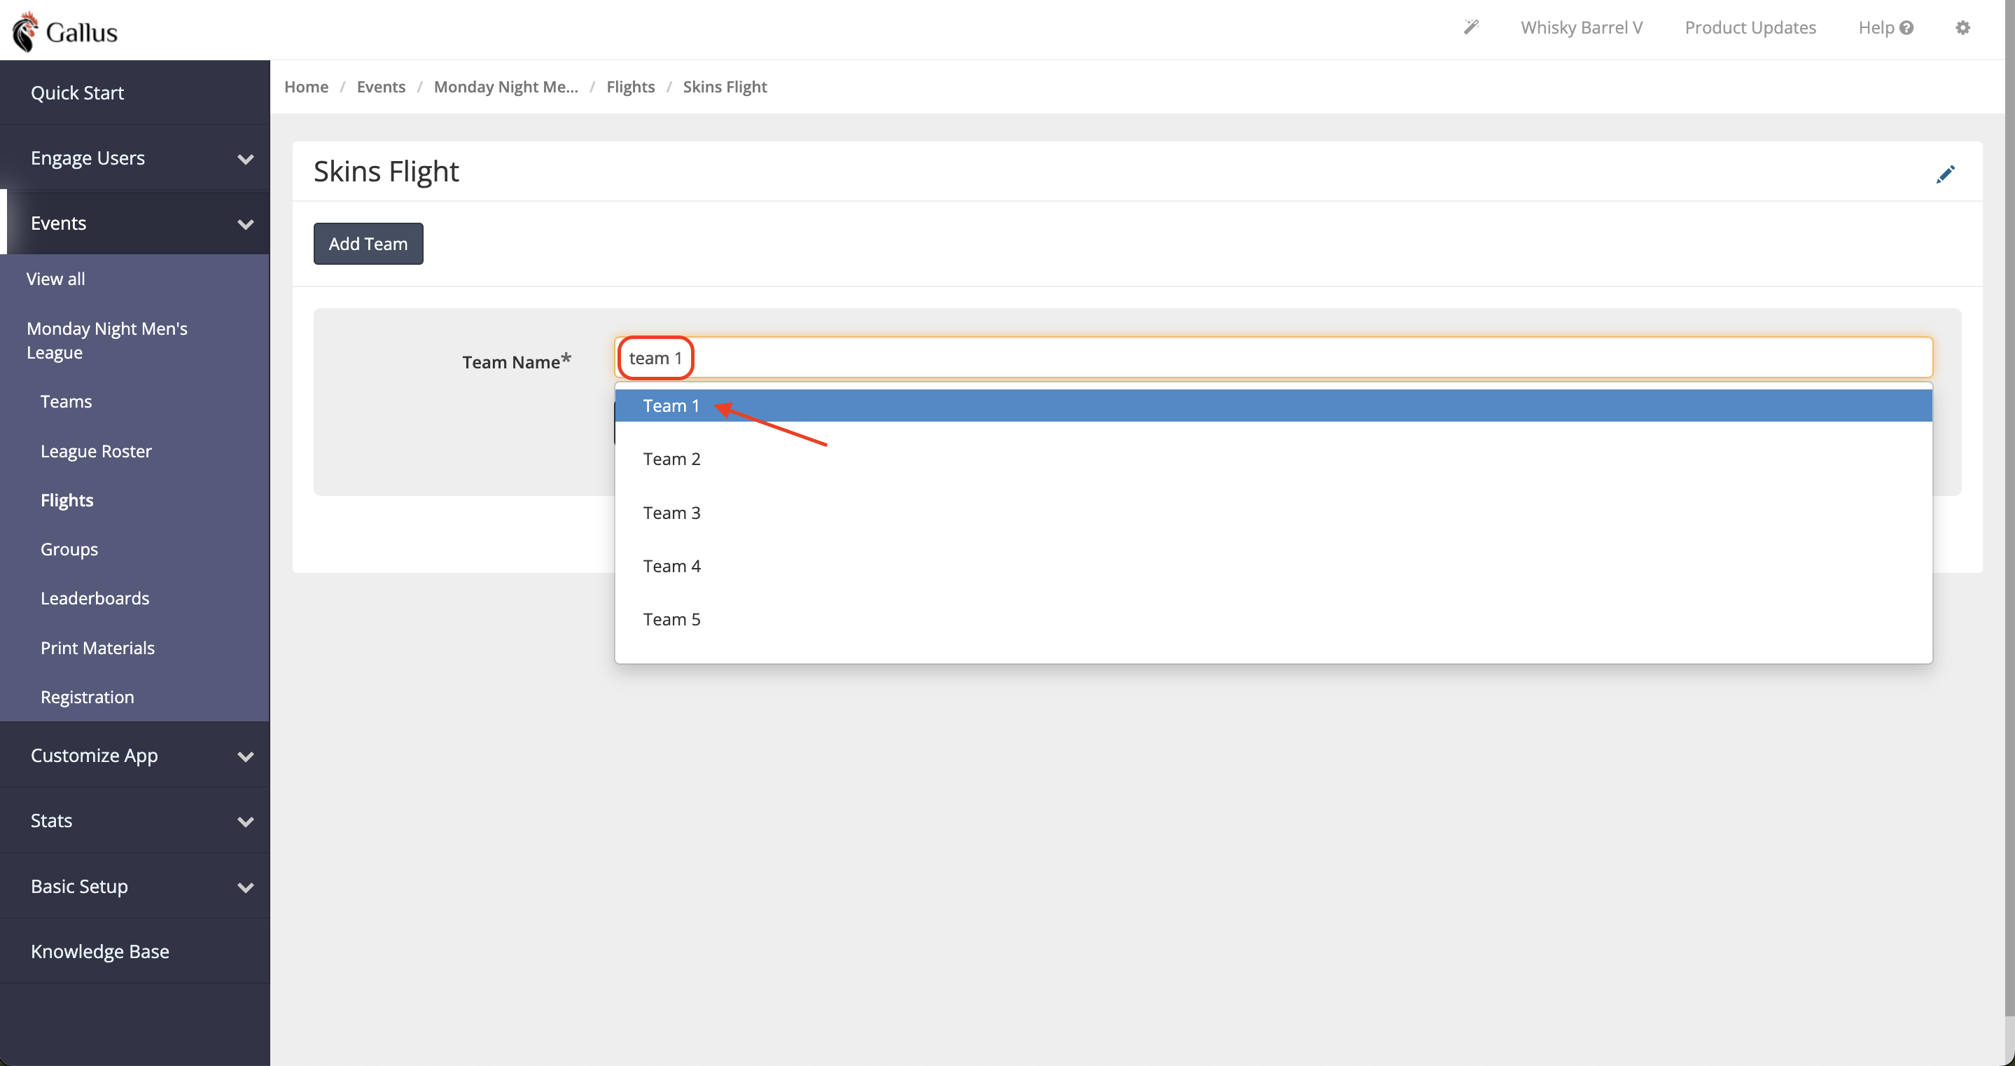This screenshot has height=1066, width=2015.
Task: Go to Teams submenu item
Action: [x=66, y=401]
